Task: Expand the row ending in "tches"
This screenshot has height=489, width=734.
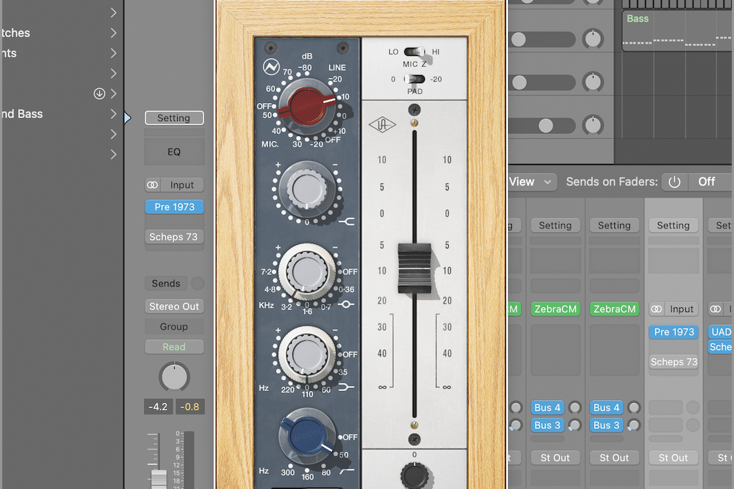Action: [x=113, y=33]
